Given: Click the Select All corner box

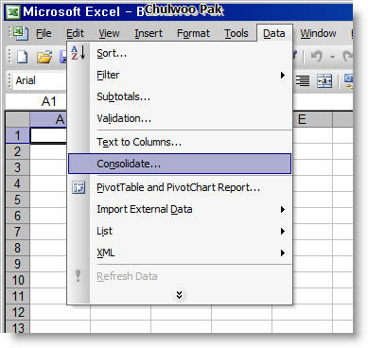Looking at the screenshot, I should [18, 119].
